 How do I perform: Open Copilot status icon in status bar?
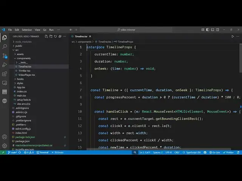pos(205,152)
